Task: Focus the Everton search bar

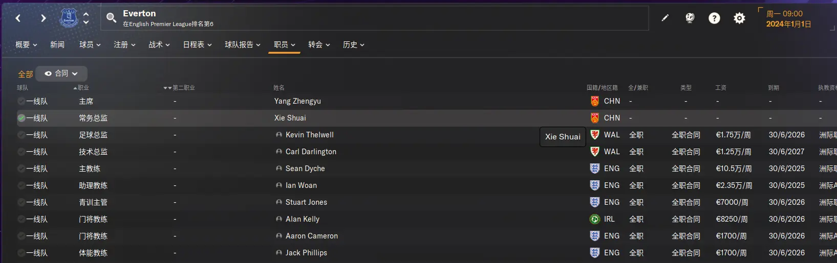Action: click(x=375, y=18)
